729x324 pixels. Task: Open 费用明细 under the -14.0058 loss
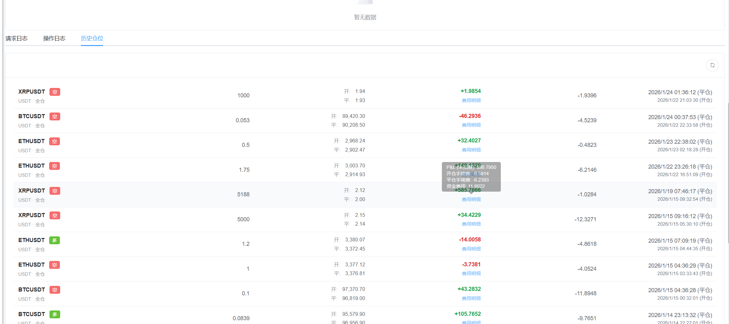point(471,249)
